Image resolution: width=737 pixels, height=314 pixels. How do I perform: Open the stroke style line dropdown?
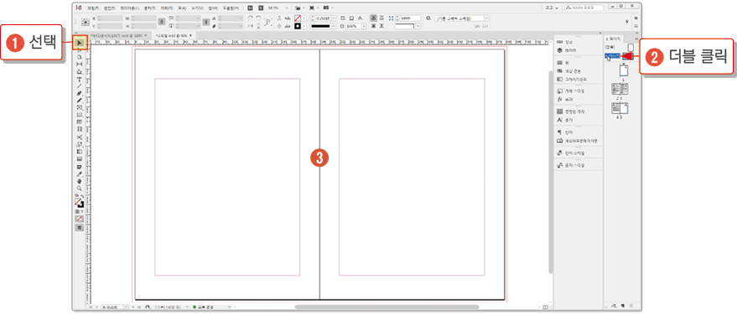coord(333,26)
